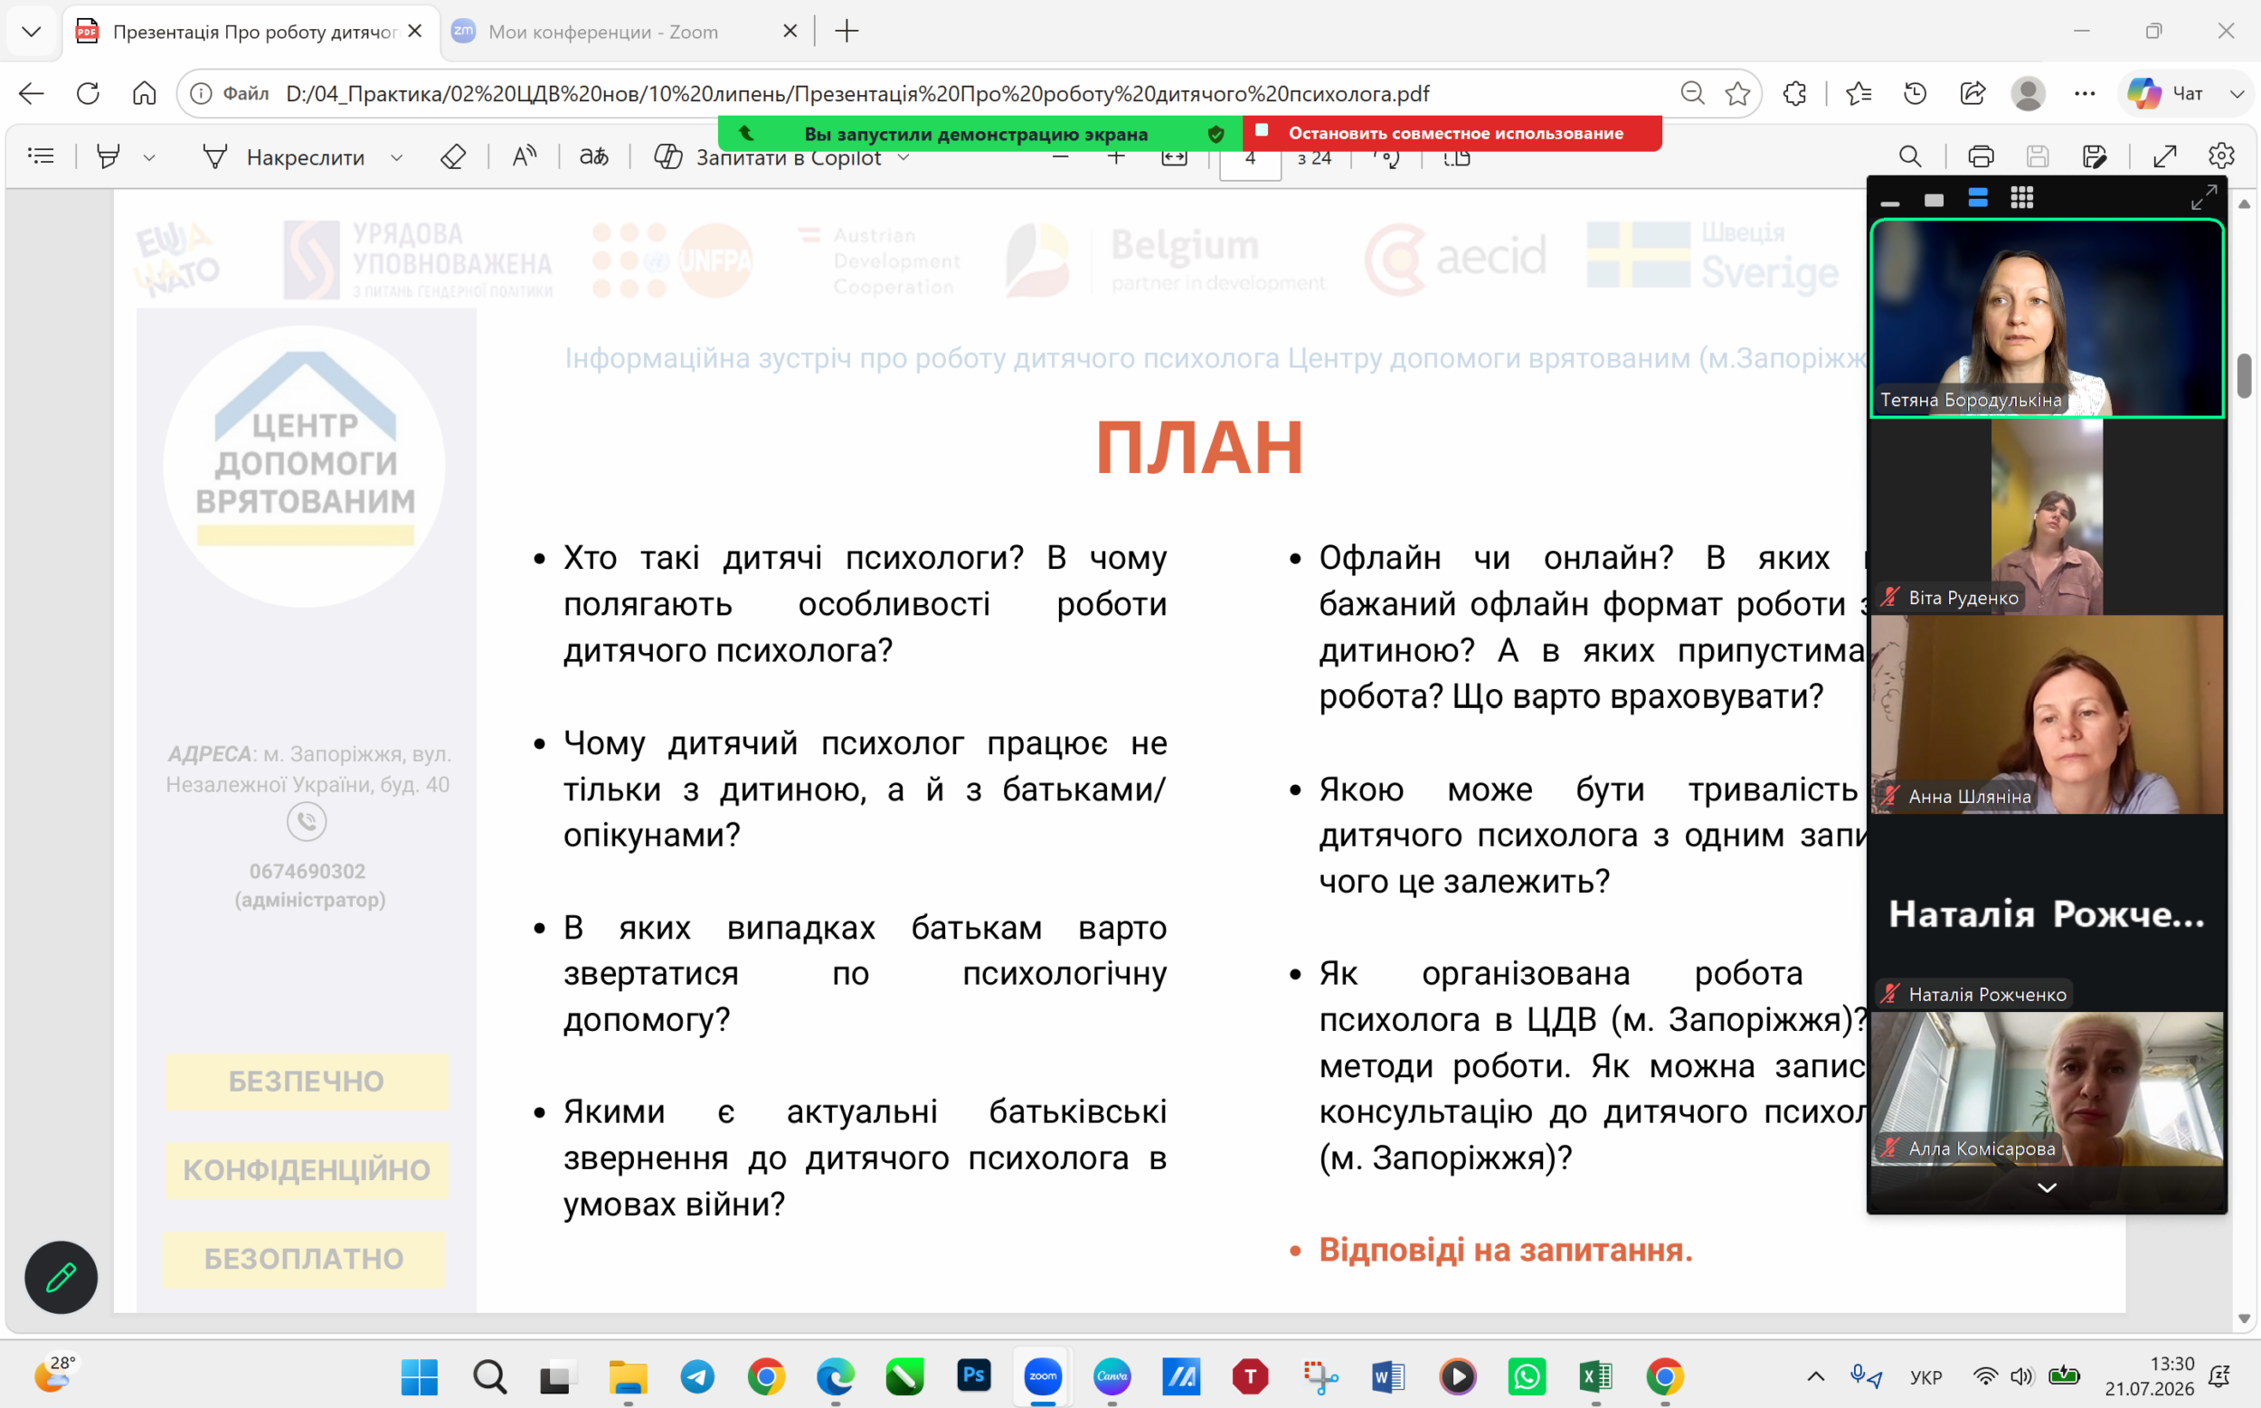
Task: Activate the Накреслити drawing tool
Action: pyautogui.click(x=283, y=157)
